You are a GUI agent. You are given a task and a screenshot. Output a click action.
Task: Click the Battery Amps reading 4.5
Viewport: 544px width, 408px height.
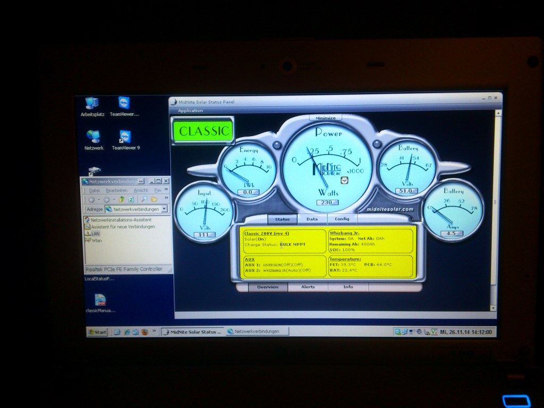click(451, 234)
